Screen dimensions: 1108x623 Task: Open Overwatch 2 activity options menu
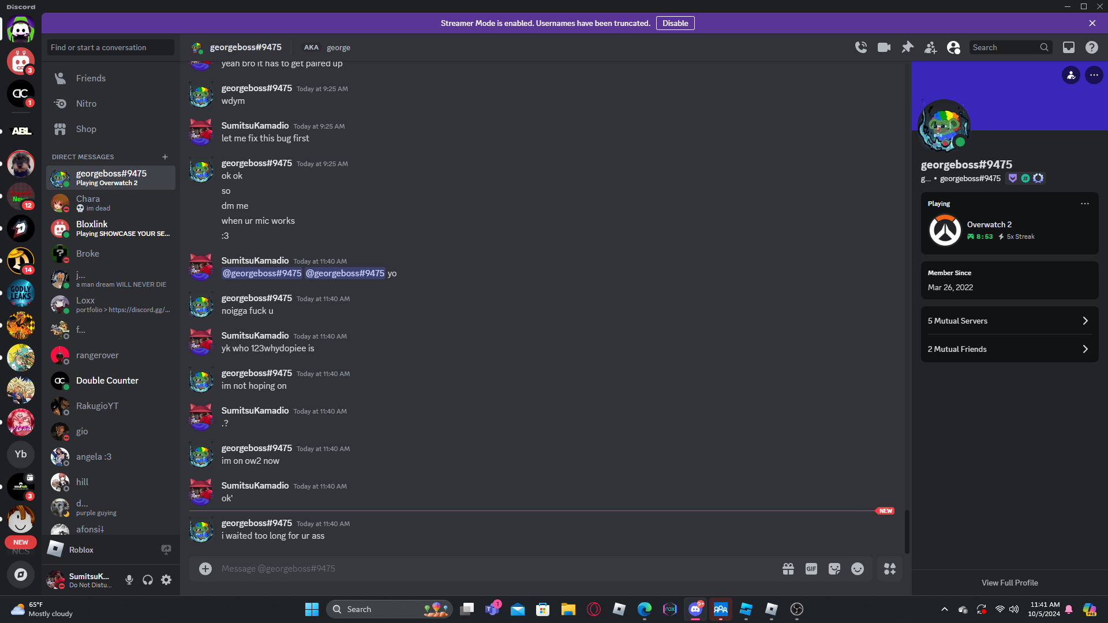point(1085,204)
